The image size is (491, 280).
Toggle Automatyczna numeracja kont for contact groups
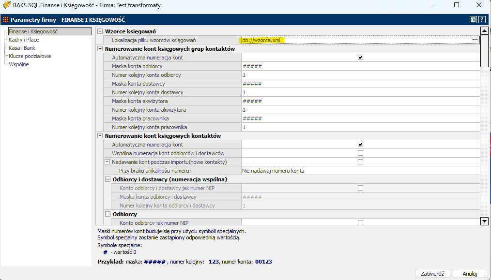pyautogui.click(x=360, y=58)
